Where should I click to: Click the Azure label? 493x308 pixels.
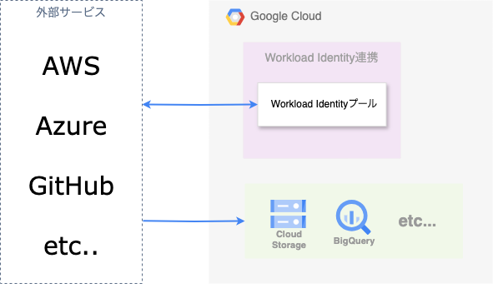coord(72,126)
